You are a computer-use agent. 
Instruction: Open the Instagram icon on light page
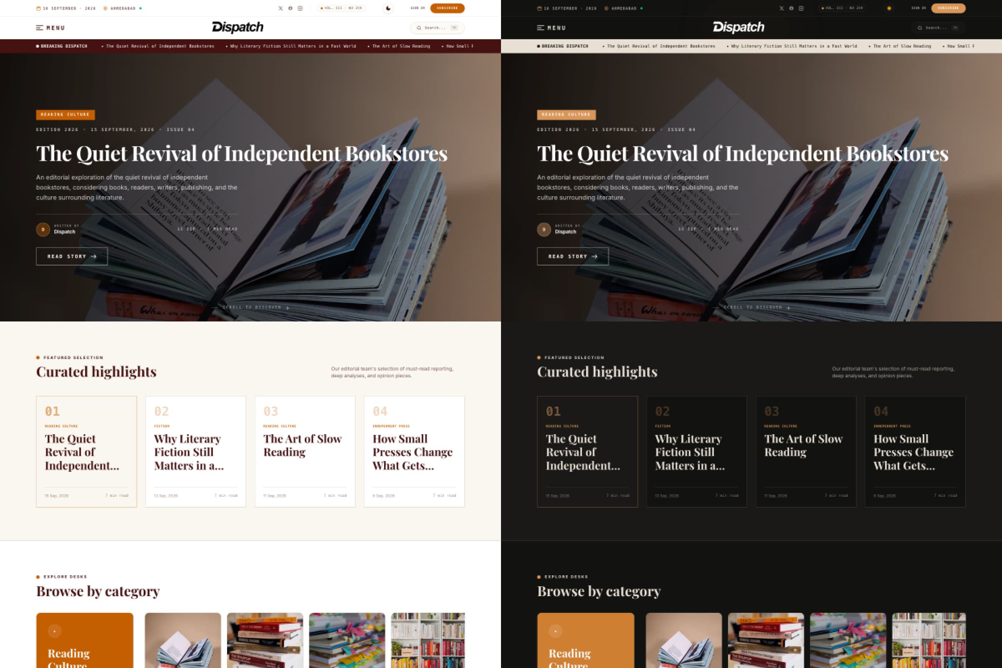click(x=300, y=8)
